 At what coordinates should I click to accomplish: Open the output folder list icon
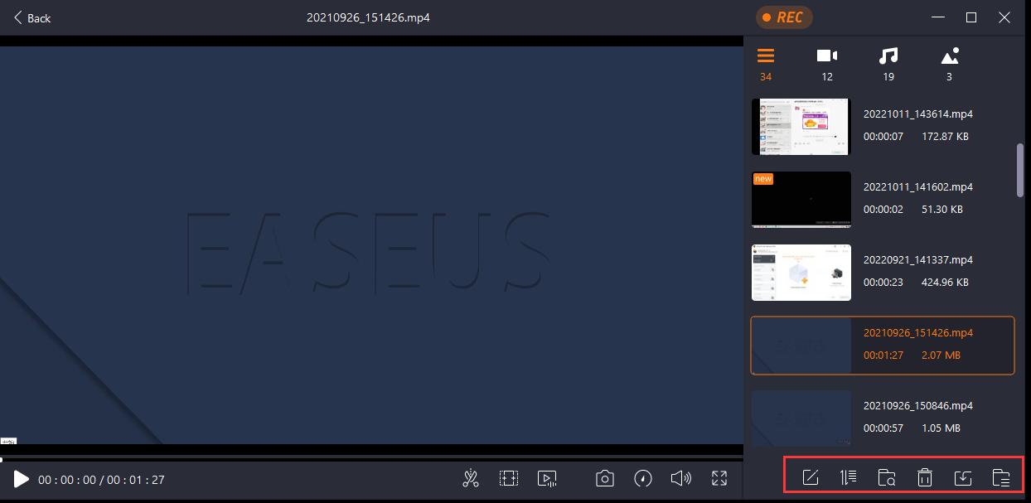click(x=1001, y=477)
